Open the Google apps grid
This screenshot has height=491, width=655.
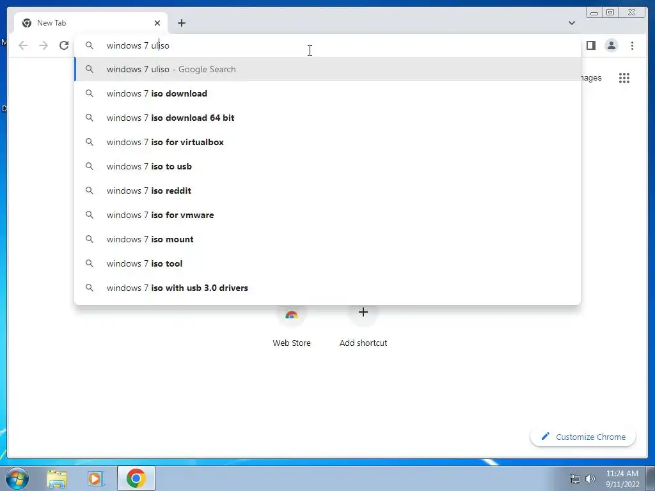pyautogui.click(x=624, y=78)
